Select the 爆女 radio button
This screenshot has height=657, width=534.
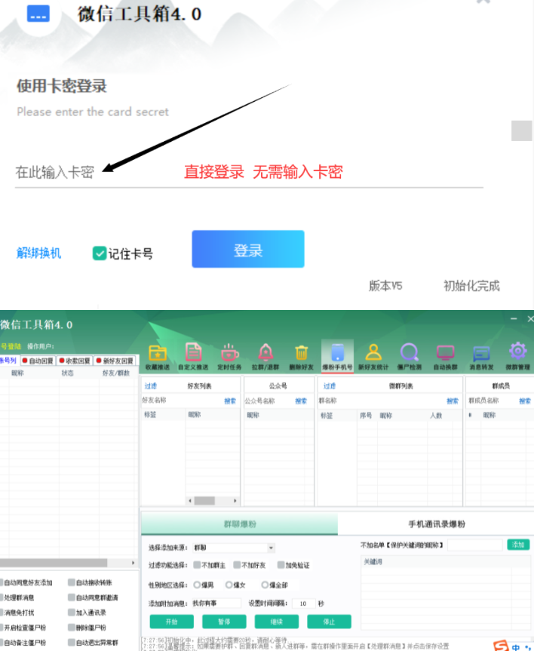(x=229, y=585)
